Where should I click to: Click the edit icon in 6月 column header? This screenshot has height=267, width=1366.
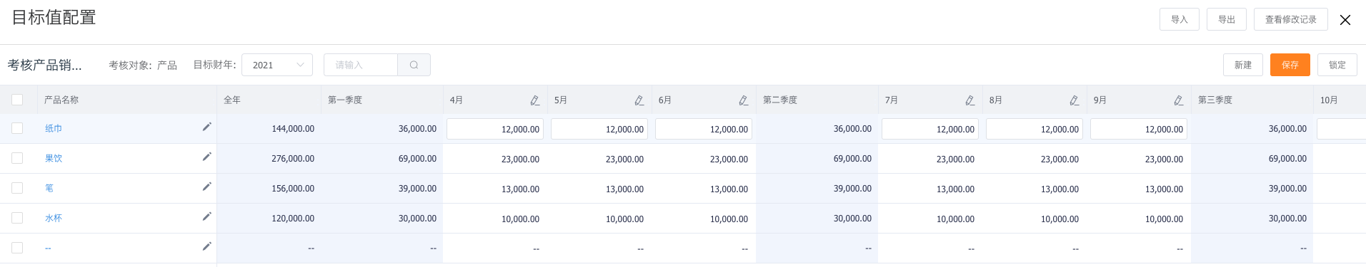[744, 100]
